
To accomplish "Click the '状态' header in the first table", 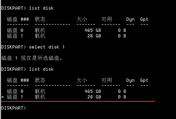I will 40,19.
